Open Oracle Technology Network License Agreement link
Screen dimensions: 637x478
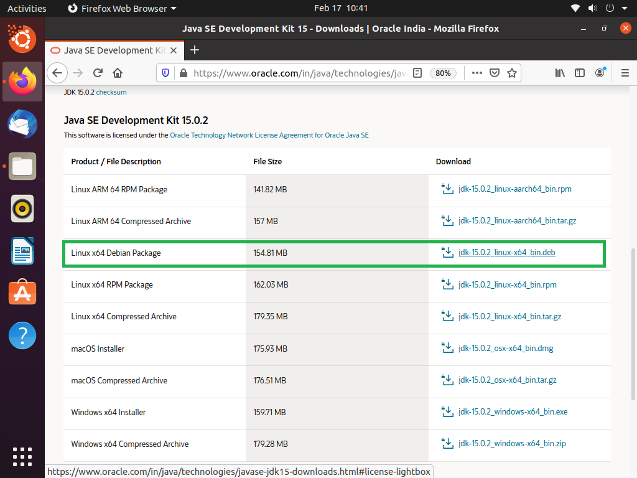pyautogui.click(x=269, y=135)
